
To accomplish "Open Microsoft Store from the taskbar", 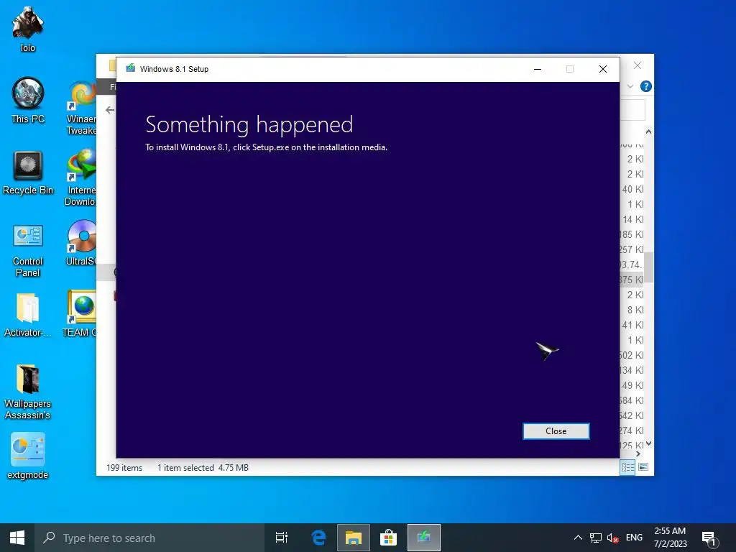I will [389, 538].
